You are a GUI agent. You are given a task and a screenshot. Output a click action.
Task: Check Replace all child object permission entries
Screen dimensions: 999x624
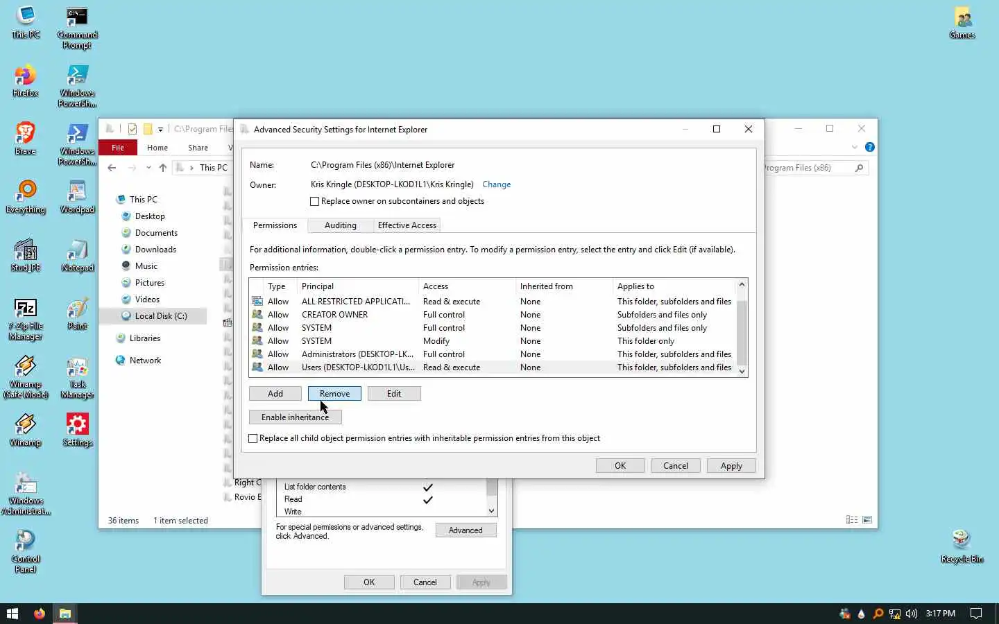253,438
